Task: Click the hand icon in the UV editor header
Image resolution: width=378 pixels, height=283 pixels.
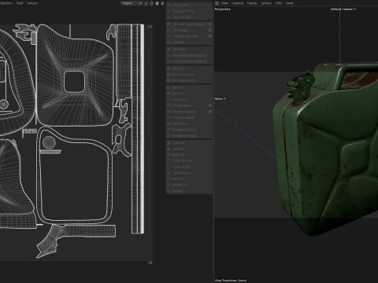Action: pyautogui.click(x=157, y=3)
